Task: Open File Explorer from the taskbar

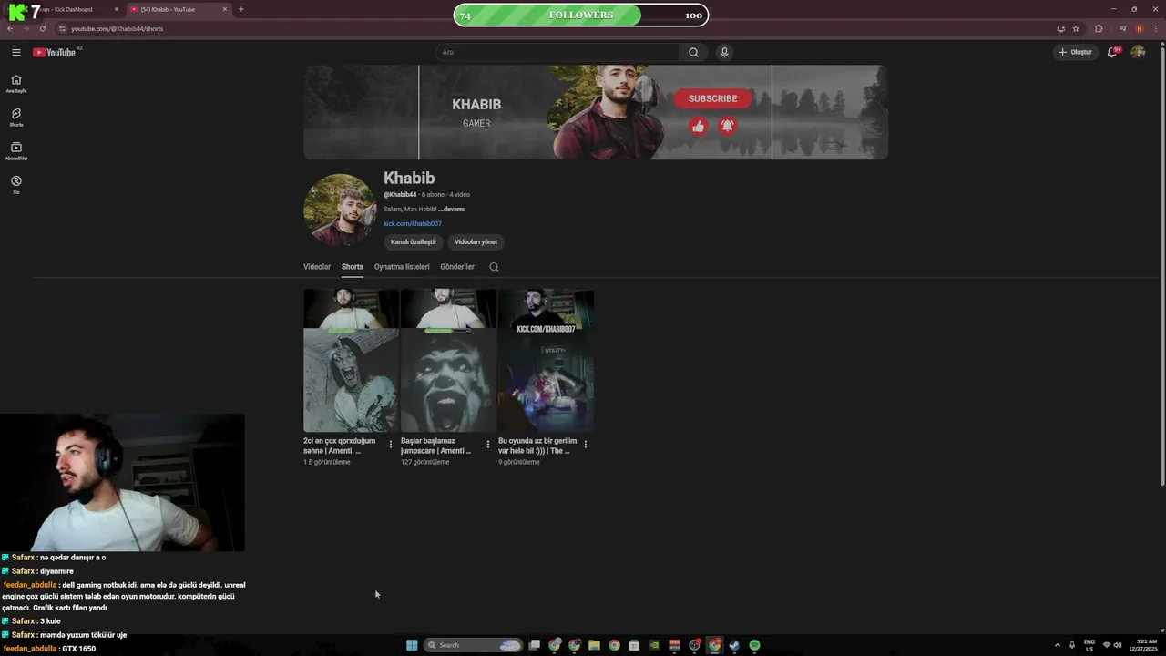Action: 594,645
